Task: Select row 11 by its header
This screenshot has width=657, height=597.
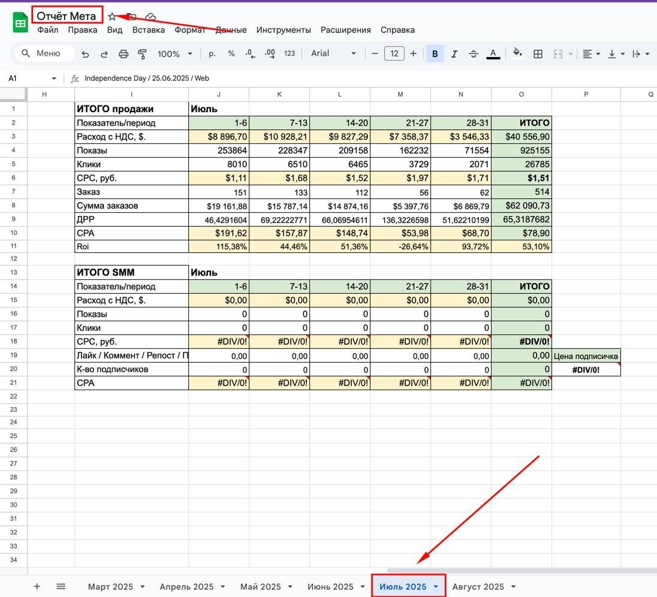Action: tap(13, 246)
